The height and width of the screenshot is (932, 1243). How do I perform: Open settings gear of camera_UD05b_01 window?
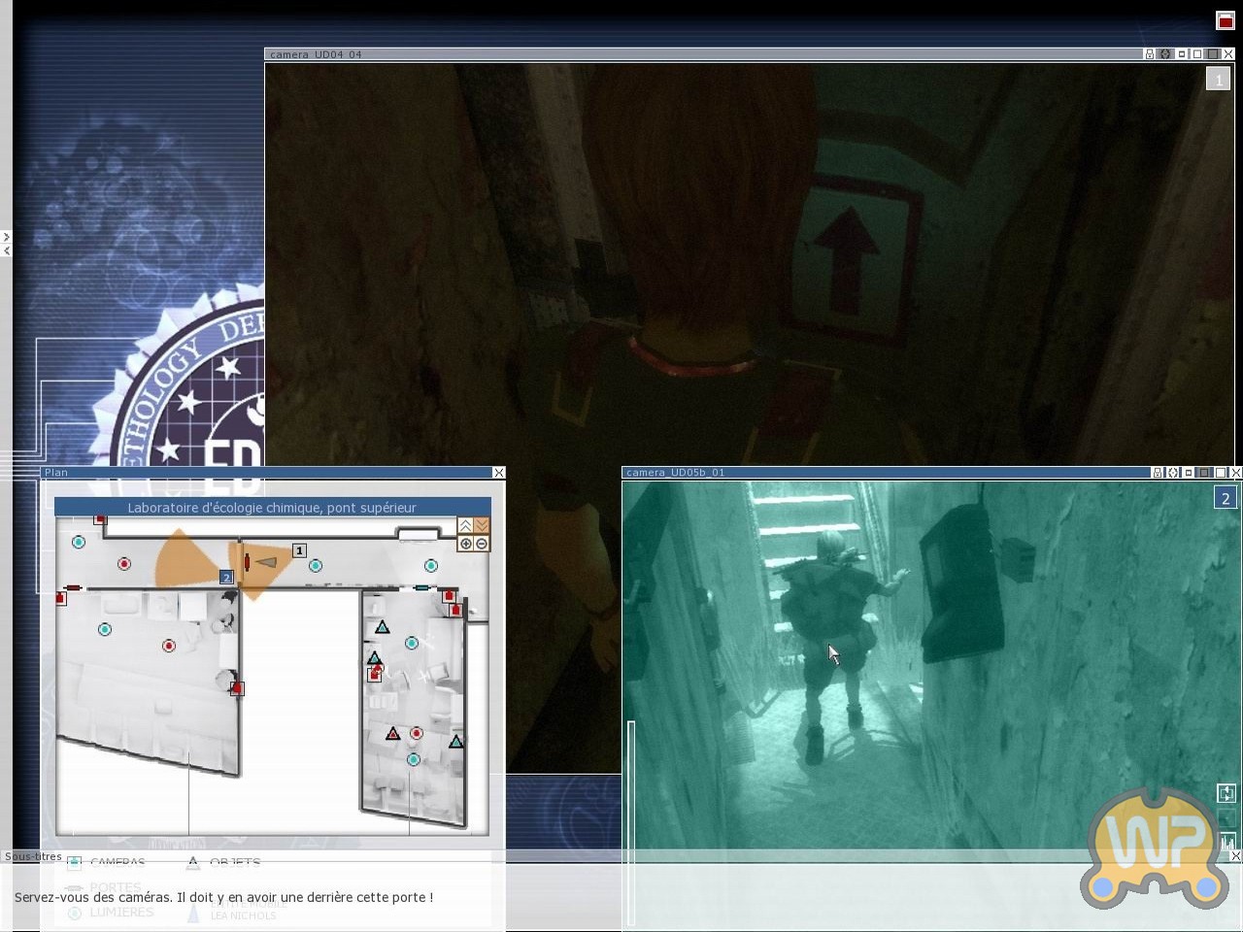tap(1172, 473)
